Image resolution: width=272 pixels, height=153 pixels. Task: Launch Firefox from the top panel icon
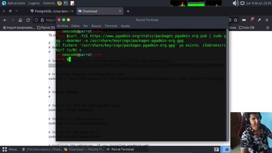59,3
